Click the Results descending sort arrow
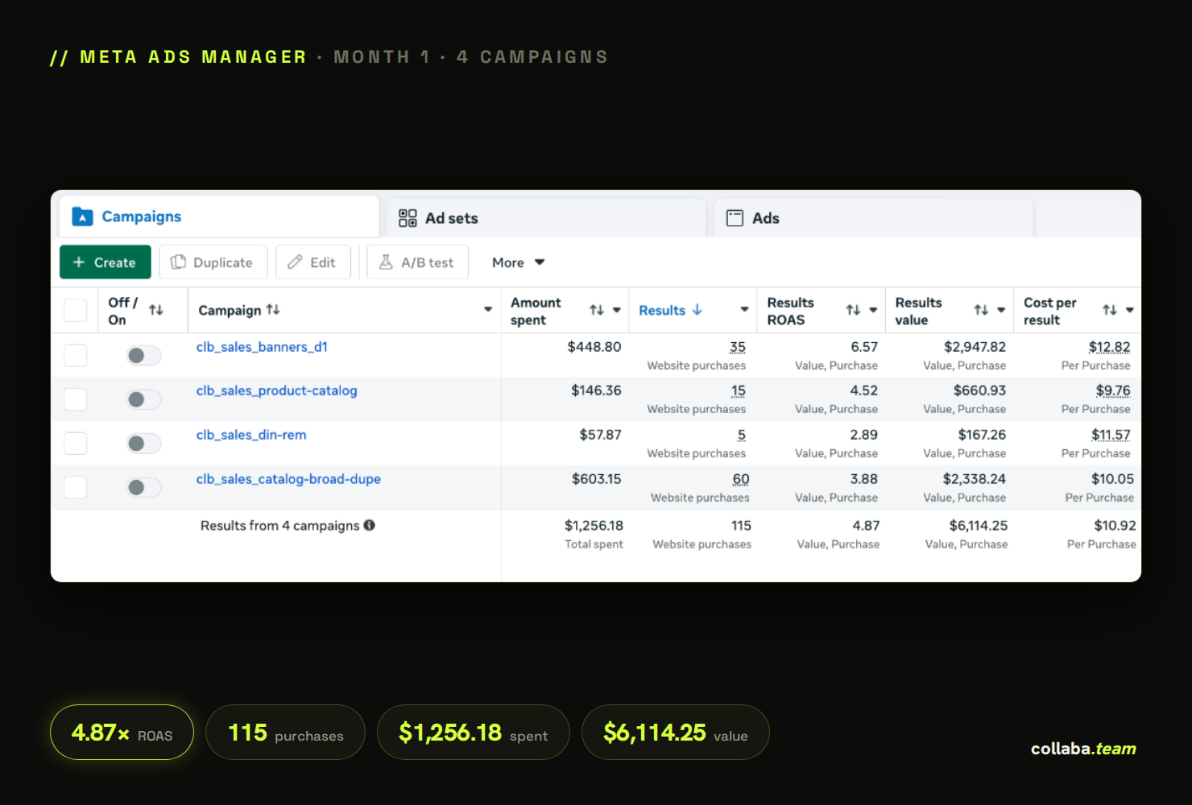Image resolution: width=1192 pixels, height=805 pixels. (x=697, y=310)
